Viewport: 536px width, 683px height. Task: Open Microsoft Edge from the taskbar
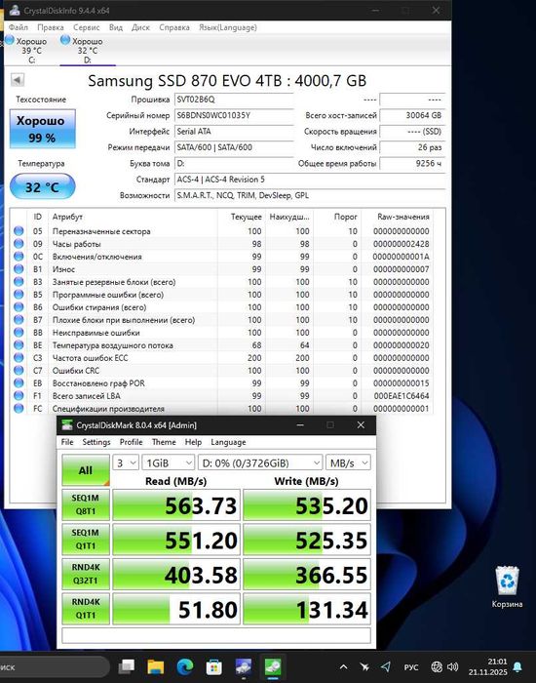pyautogui.click(x=185, y=666)
